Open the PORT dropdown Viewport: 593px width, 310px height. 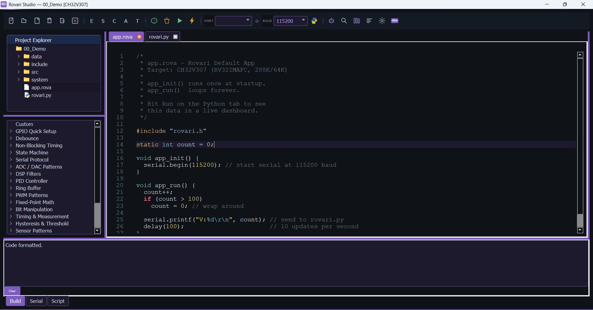pyautogui.click(x=233, y=21)
